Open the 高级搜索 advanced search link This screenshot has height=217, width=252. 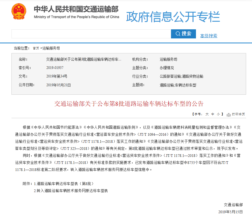[209, 36]
